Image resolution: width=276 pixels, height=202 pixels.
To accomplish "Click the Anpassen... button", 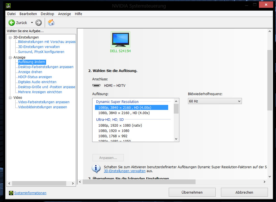I will click(108, 158).
